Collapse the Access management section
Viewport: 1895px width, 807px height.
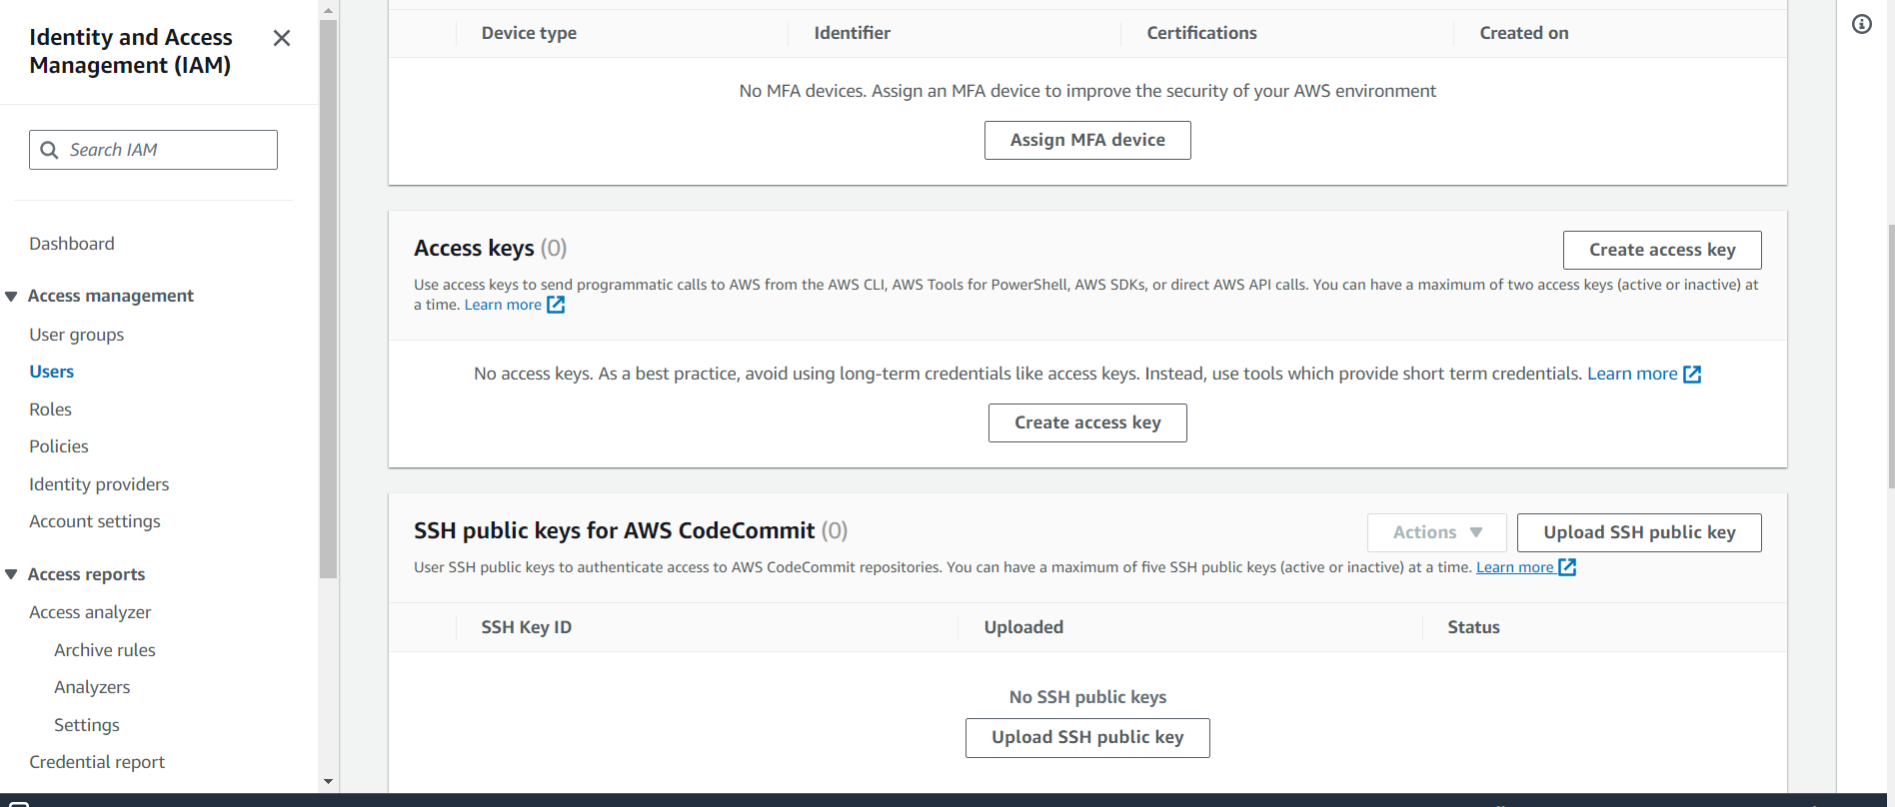12,296
